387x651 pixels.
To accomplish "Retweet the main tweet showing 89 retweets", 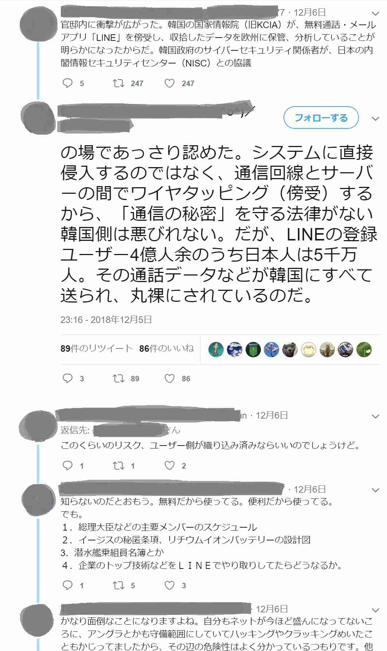I will [118, 378].
